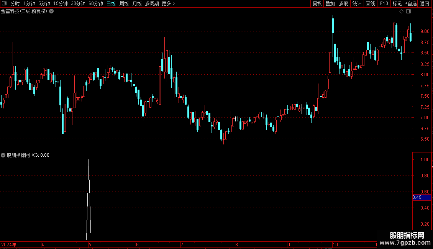
Task: Click the 0.20 indicator axis label
Action: pos(425,224)
